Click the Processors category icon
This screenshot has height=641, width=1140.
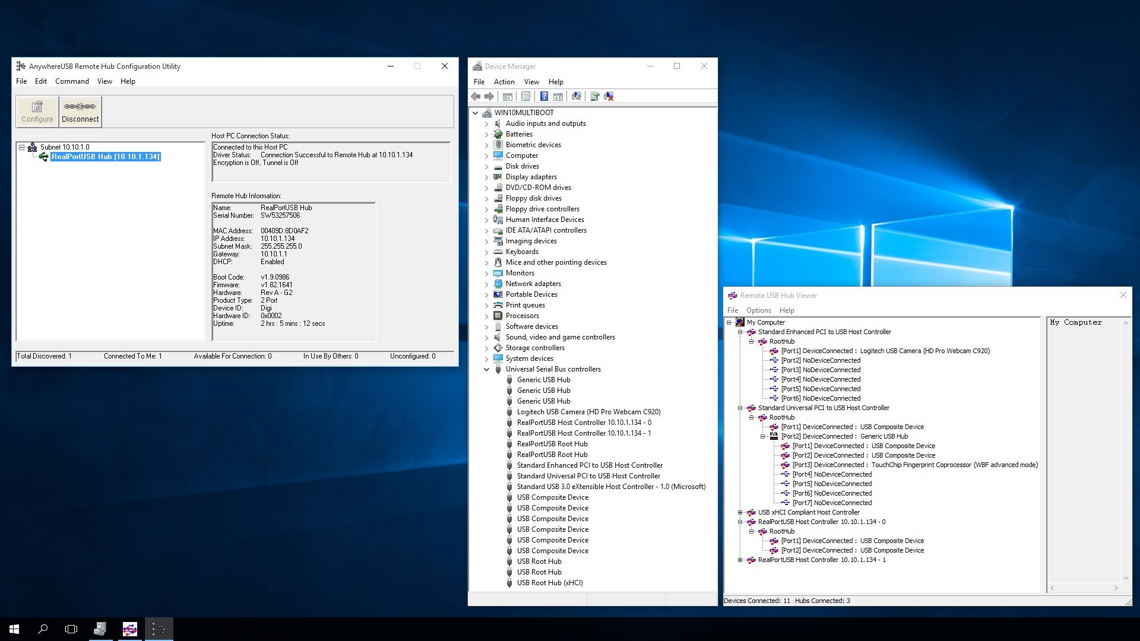click(498, 316)
